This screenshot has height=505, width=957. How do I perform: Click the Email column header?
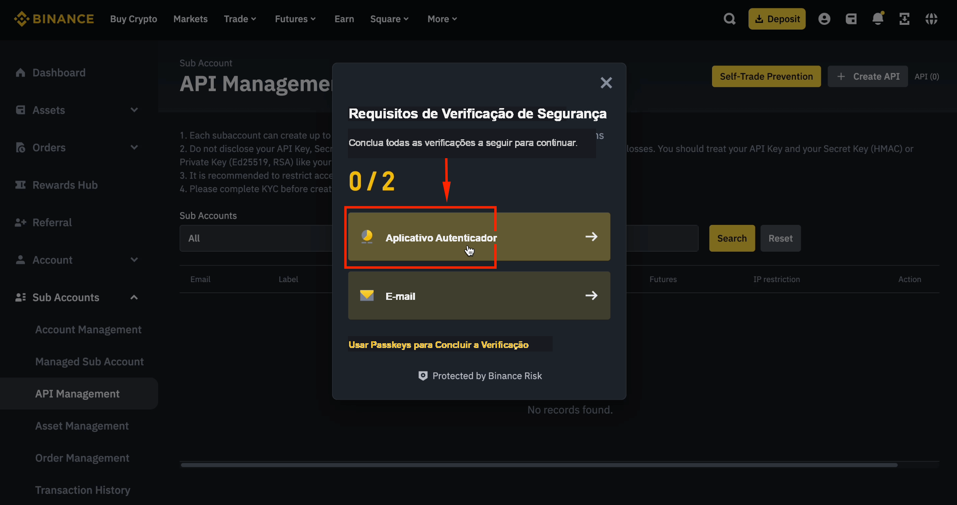[x=200, y=279]
